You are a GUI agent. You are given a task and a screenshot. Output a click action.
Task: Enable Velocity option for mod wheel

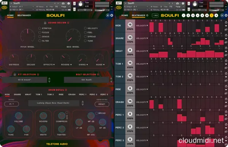(x=85, y=28)
